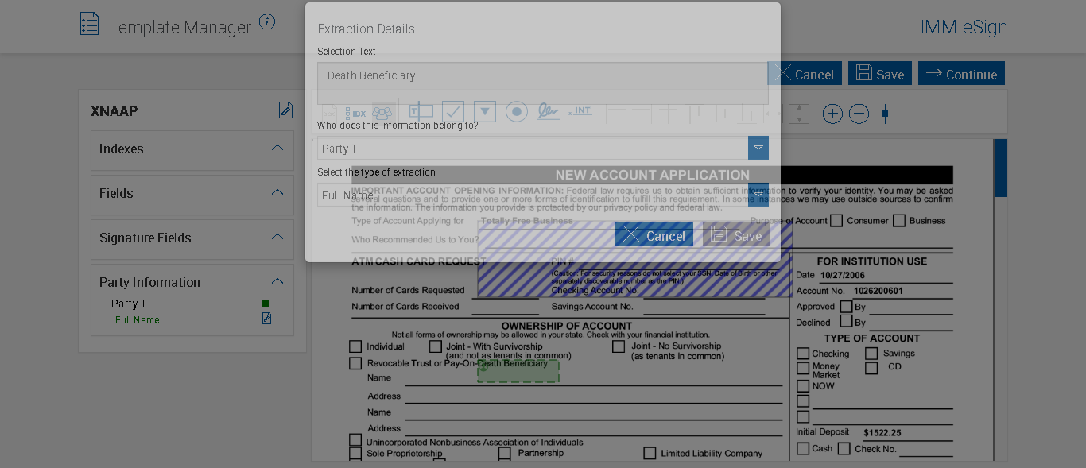1086x468 pixels.
Task: Tick the Savings account type checkbox
Action: (x=871, y=354)
